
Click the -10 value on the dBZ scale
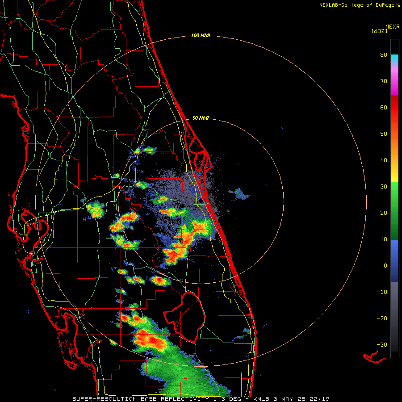[x=382, y=292]
